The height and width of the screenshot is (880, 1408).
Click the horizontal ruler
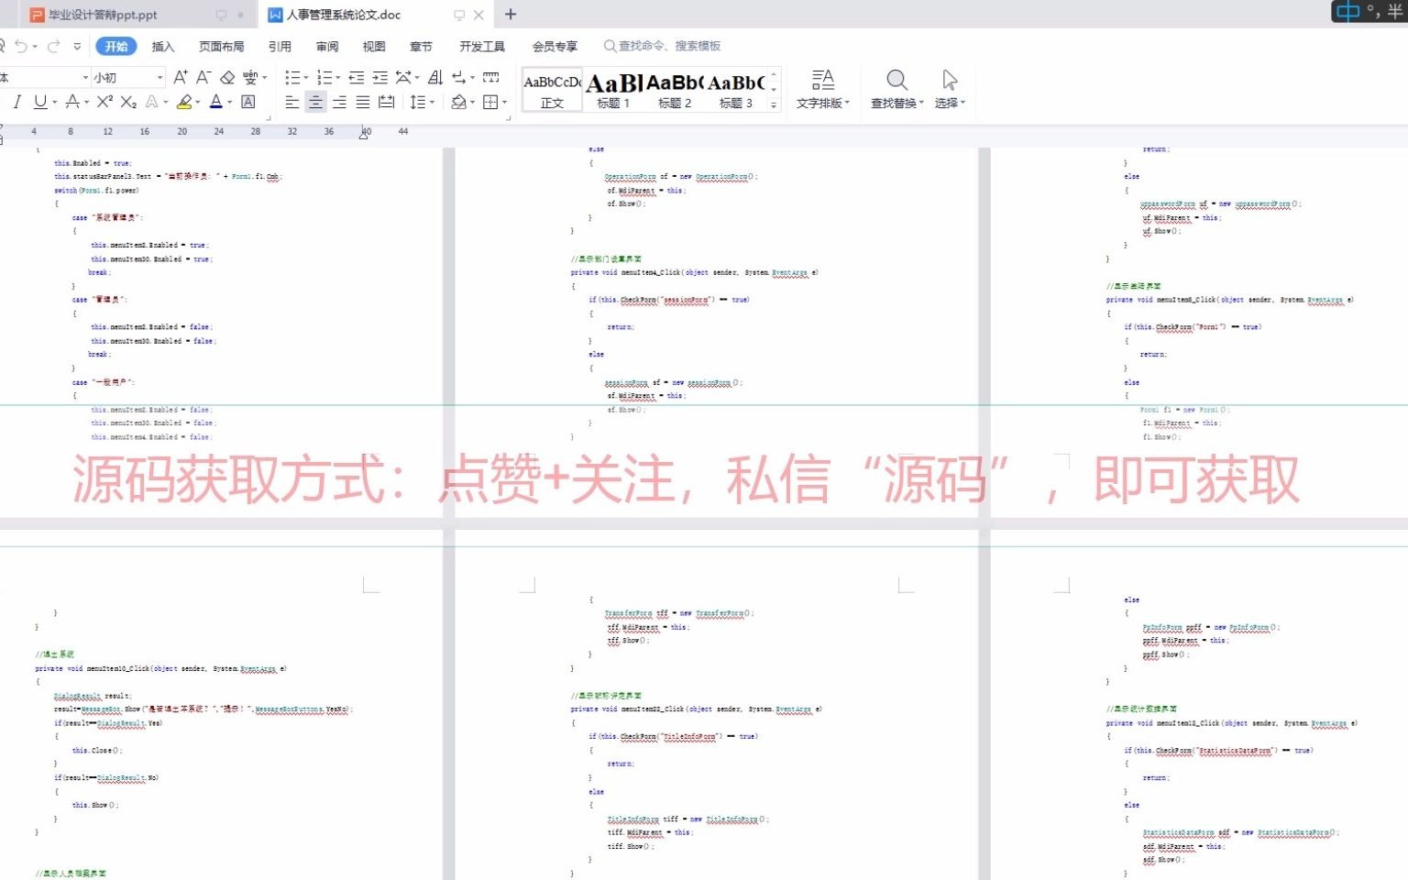click(x=704, y=132)
